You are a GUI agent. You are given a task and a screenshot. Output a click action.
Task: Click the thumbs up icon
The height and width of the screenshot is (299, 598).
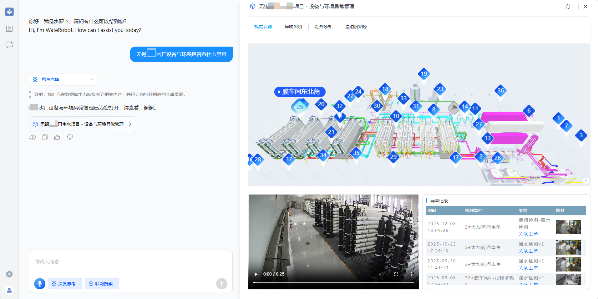57,137
